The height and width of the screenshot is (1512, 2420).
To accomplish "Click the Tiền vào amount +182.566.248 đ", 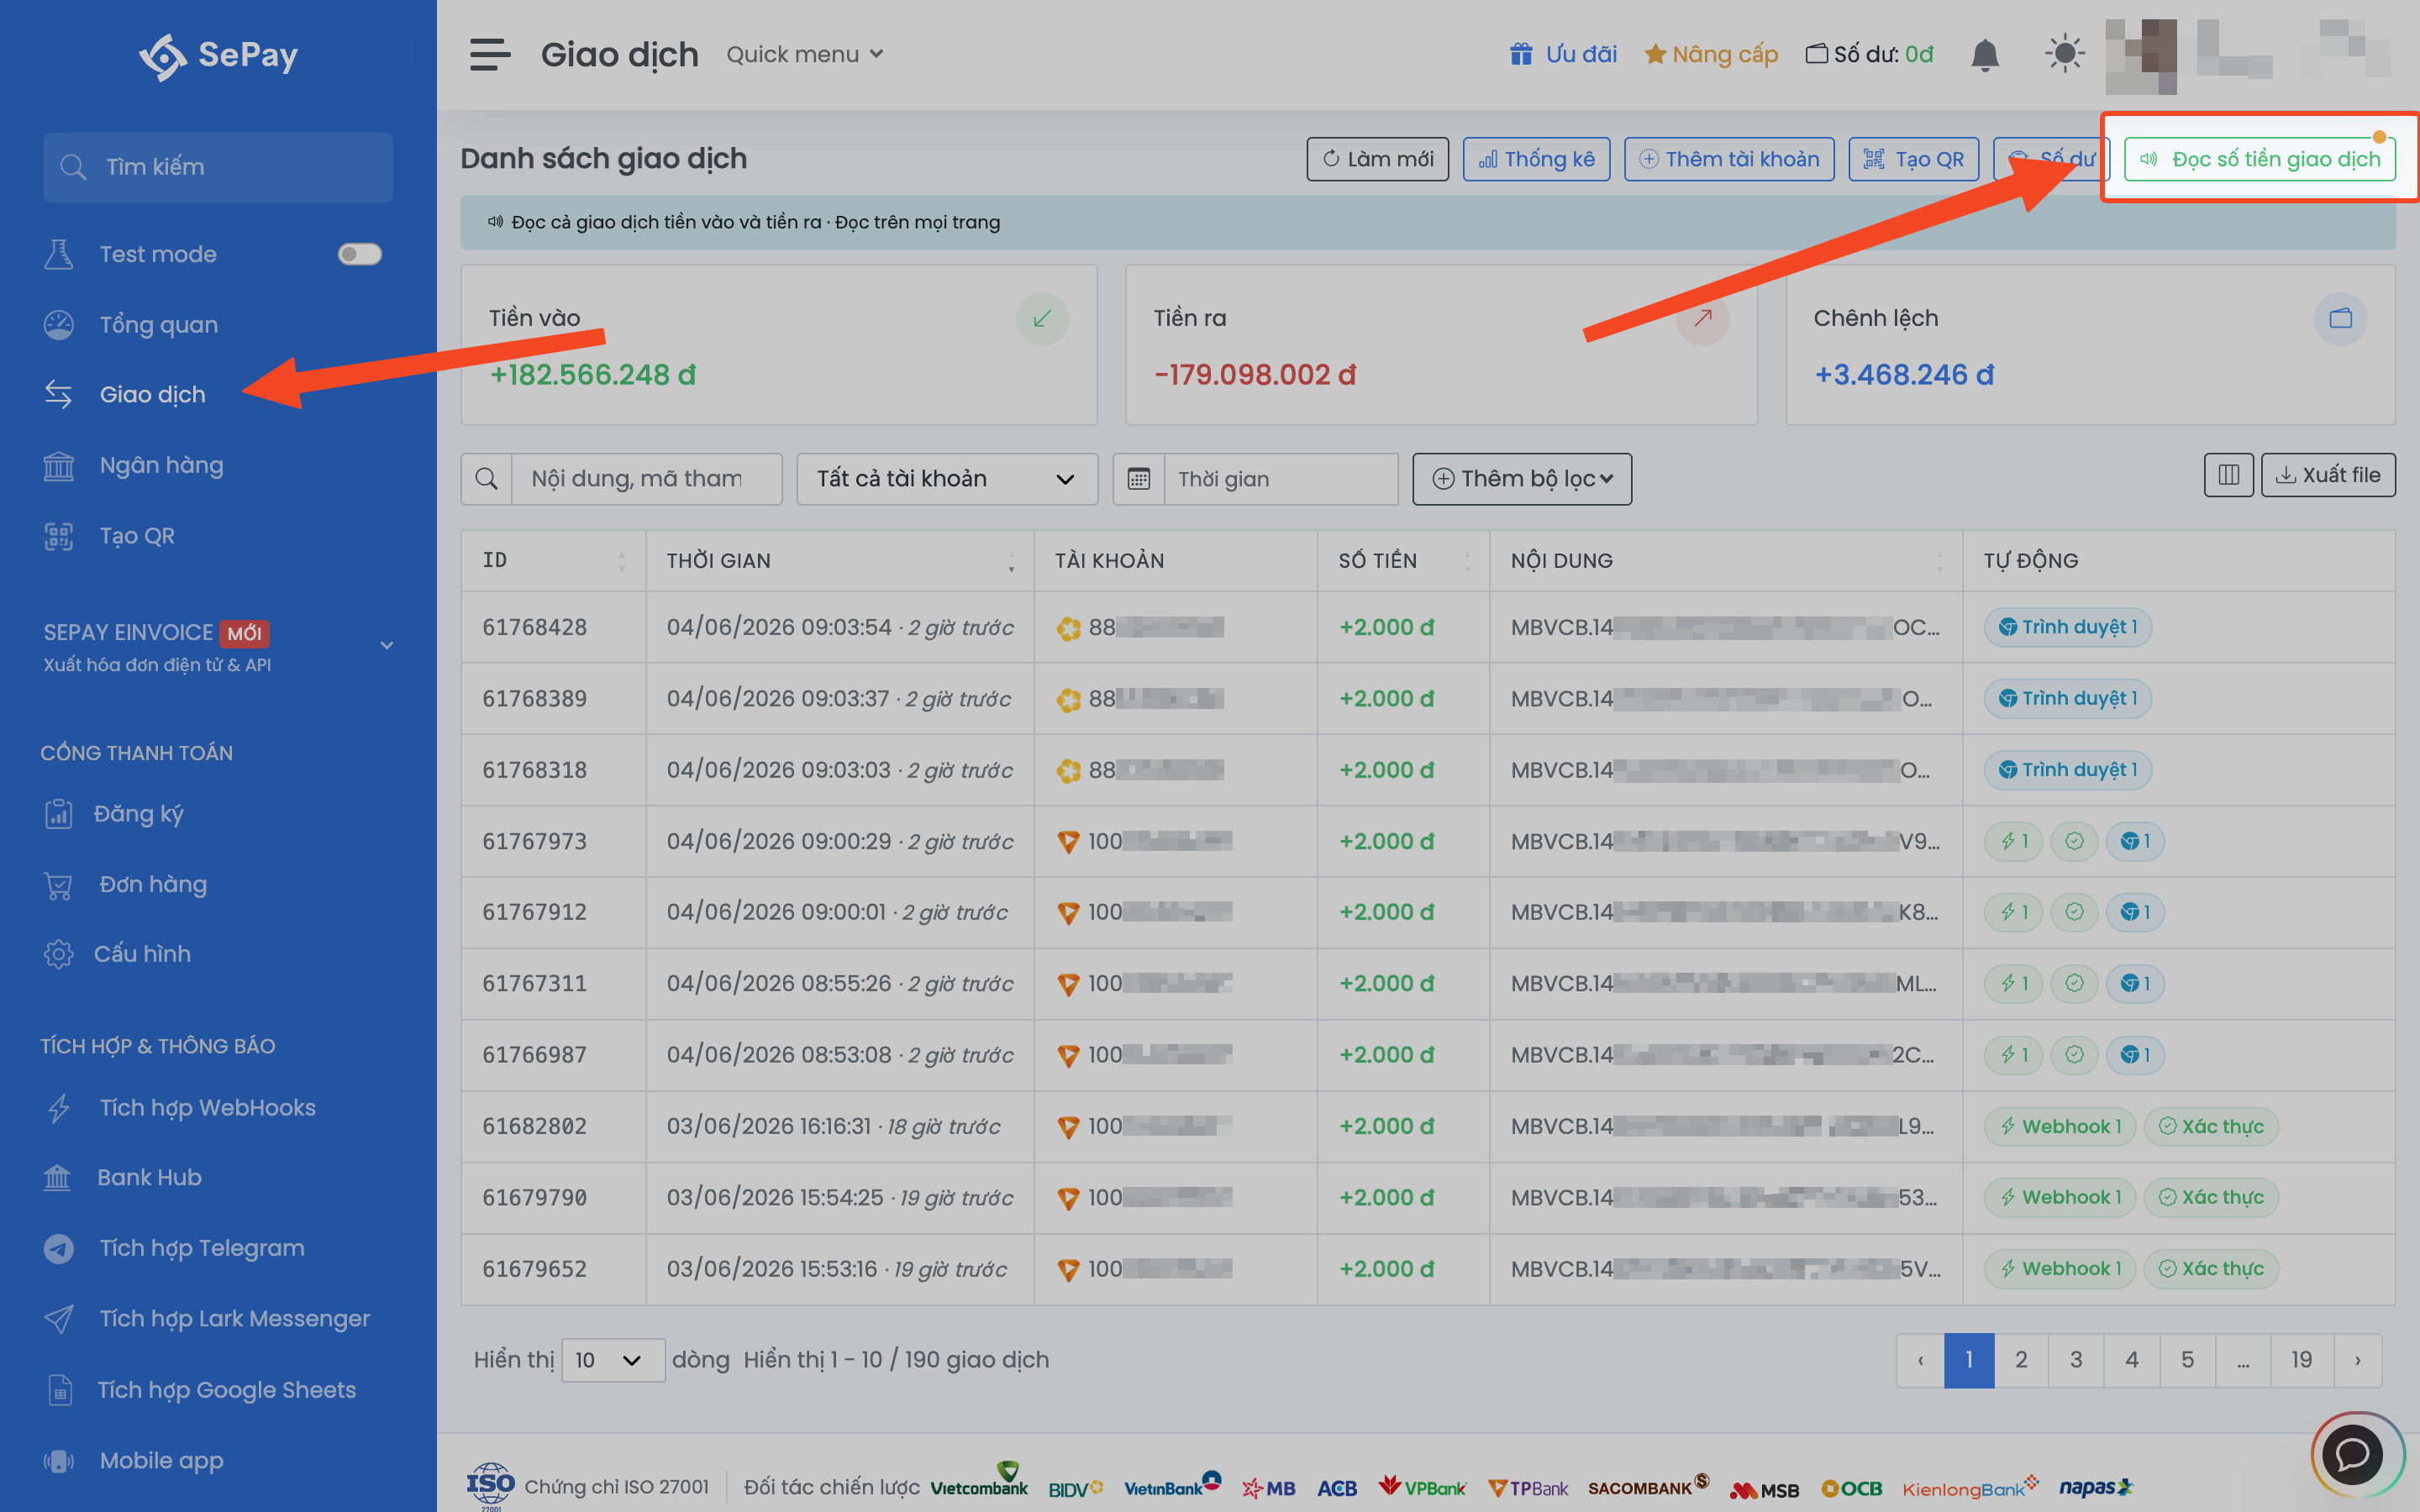I will click(x=592, y=375).
